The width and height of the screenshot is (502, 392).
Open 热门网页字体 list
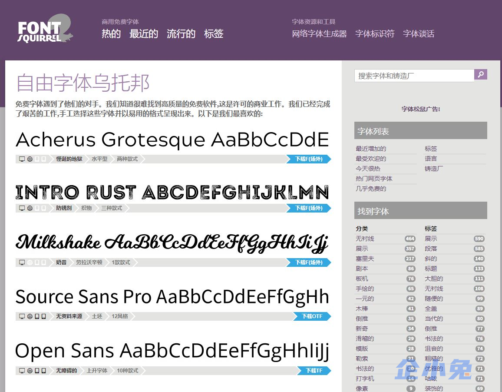coord(374,179)
